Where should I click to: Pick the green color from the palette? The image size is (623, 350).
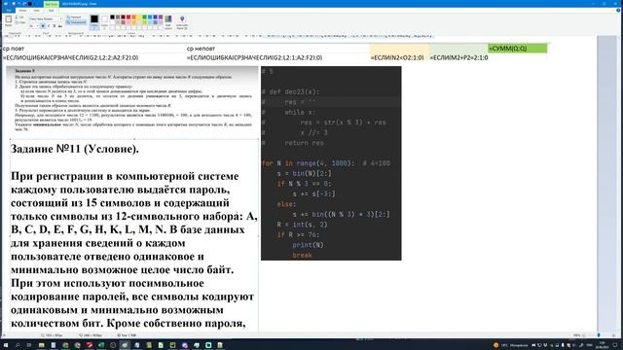pos(145,17)
